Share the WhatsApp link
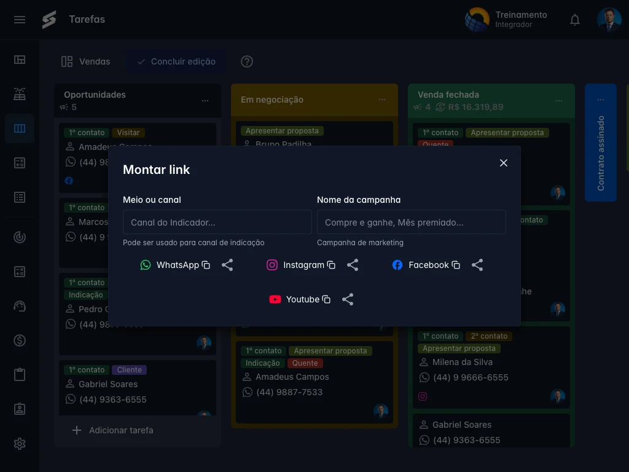 pyautogui.click(x=227, y=265)
